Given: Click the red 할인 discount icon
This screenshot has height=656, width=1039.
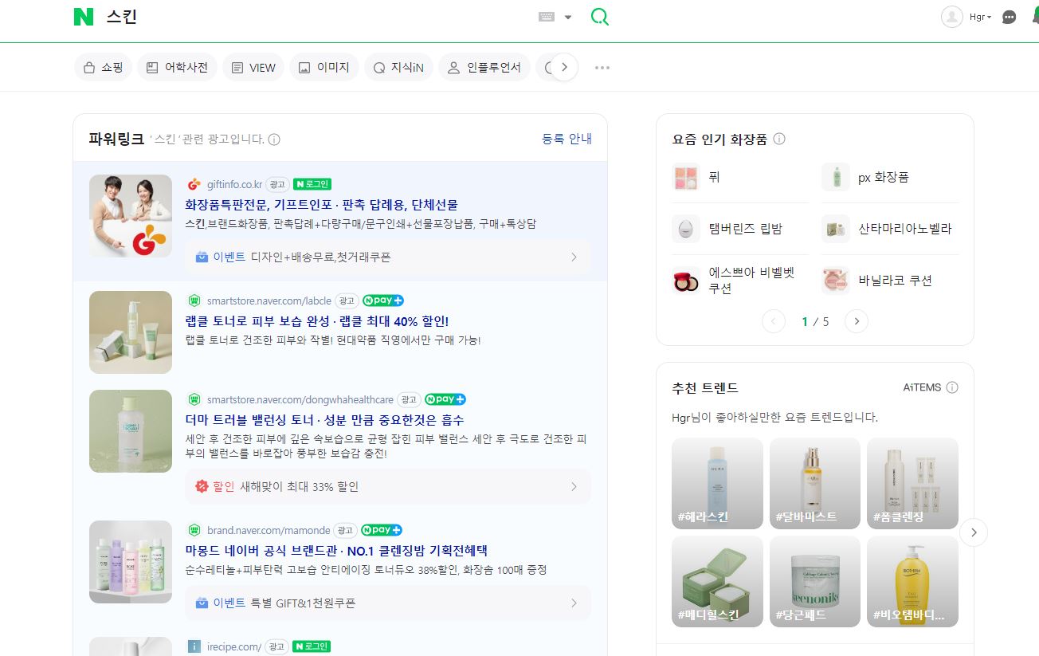Looking at the screenshot, I should 202,486.
